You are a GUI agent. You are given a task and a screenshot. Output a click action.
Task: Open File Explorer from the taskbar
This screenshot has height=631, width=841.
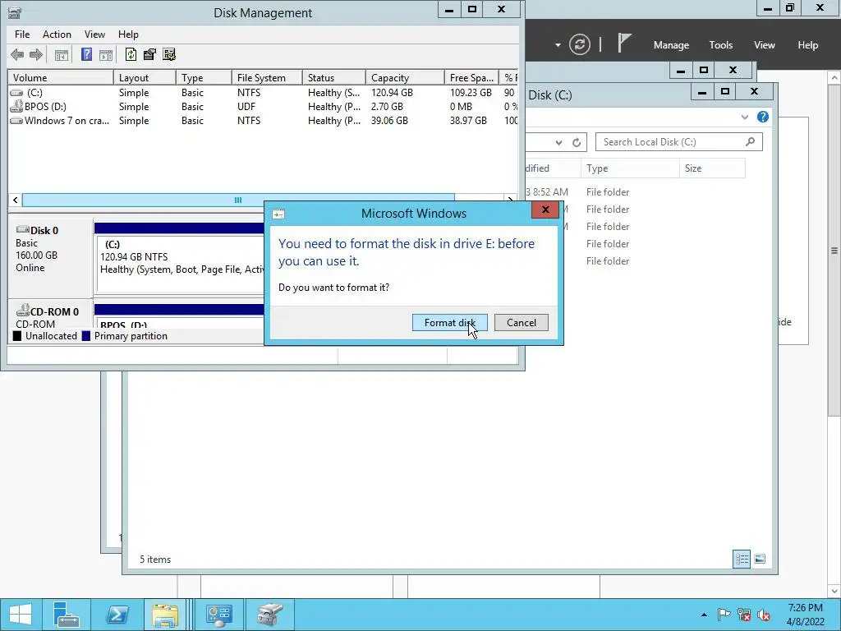165,615
